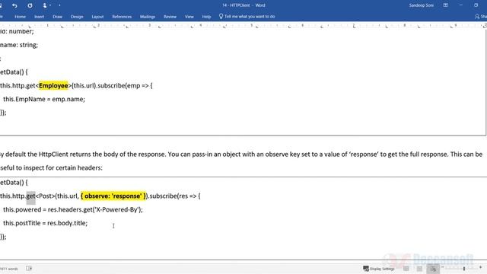
Task: Select the Mailings tab
Action: (x=148, y=17)
